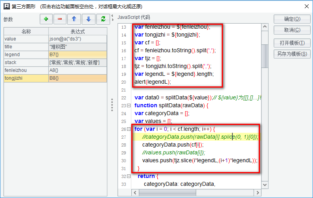
Task: Click the function splitData(rawData) line
Action: (171, 105)
